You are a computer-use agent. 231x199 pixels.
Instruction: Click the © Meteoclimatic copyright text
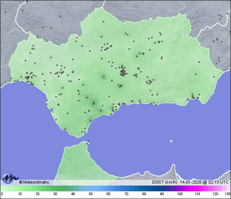click(x=34, y=182)
